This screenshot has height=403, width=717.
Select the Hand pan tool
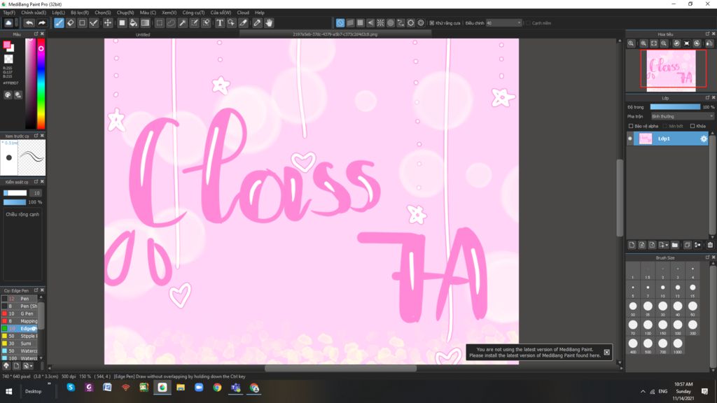pos(269,23)
